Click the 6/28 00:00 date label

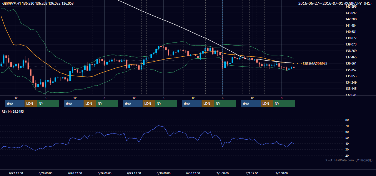coord(45,173)
